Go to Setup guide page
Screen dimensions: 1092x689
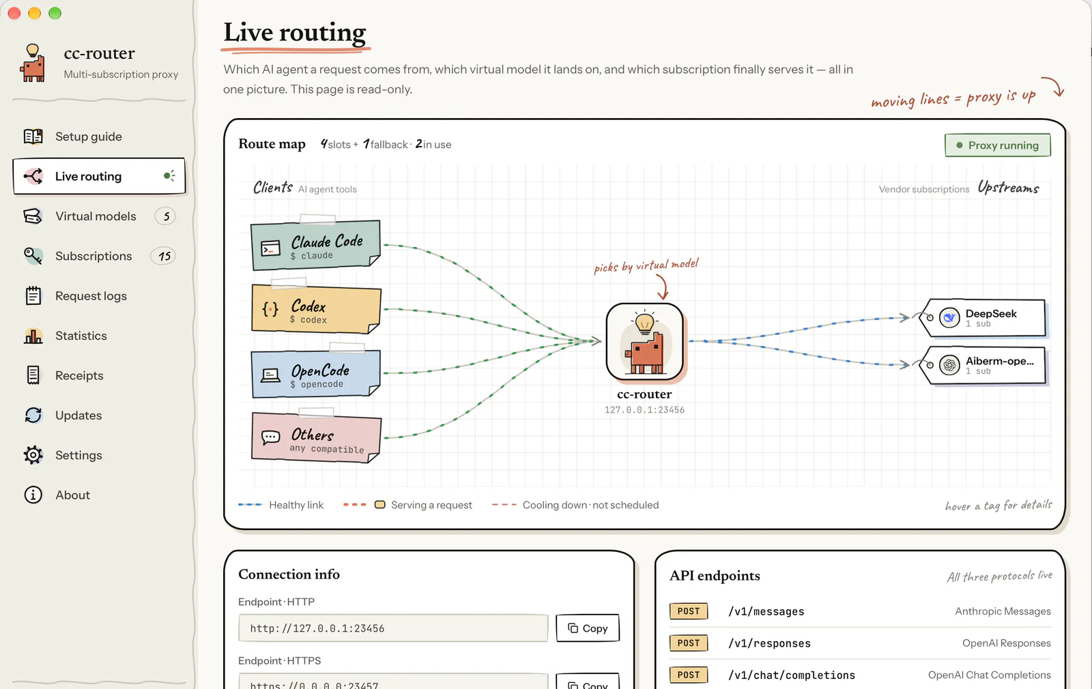point(99,136)
